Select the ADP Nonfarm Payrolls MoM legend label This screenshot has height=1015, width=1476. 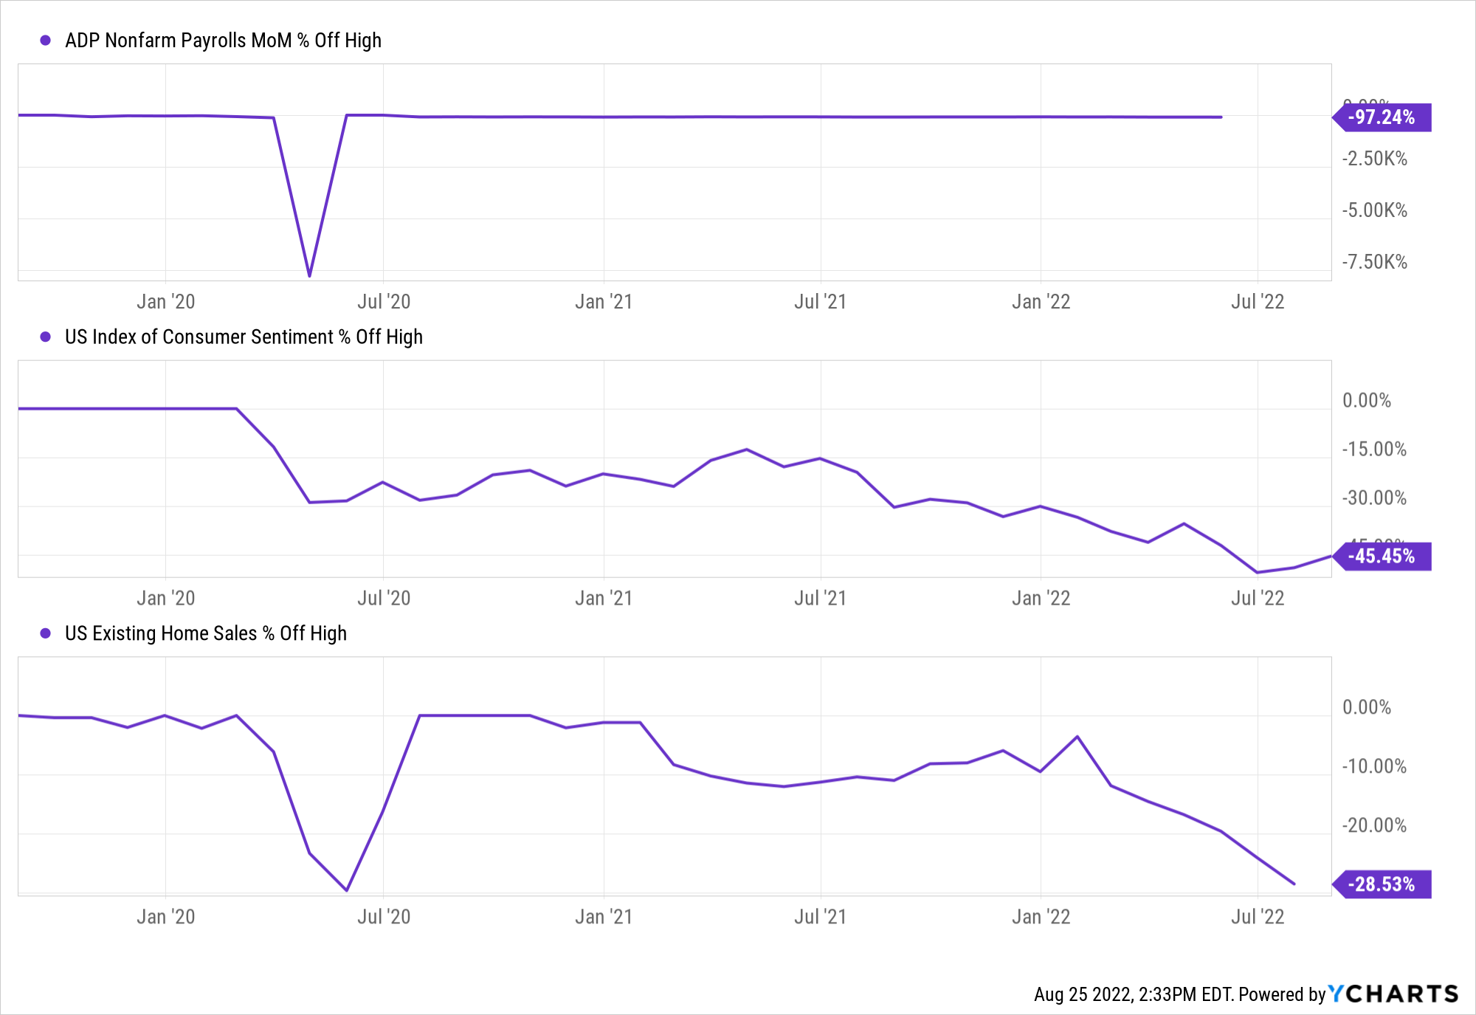point(223,41)
